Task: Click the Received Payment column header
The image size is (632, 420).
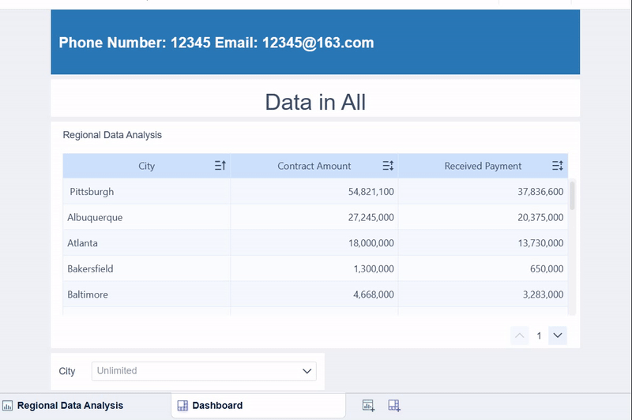Action: (483, 166)
